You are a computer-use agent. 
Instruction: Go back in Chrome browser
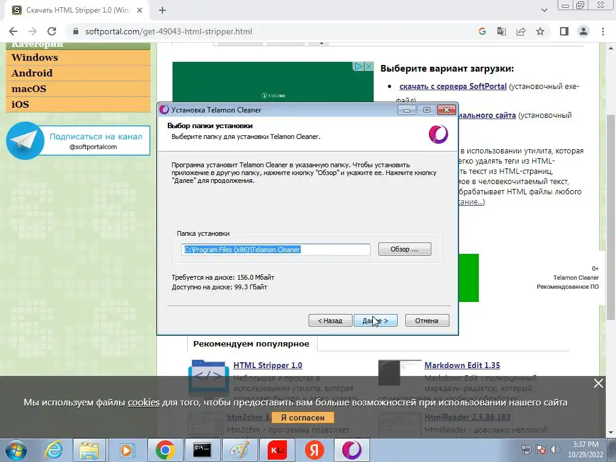pos(13,31)
